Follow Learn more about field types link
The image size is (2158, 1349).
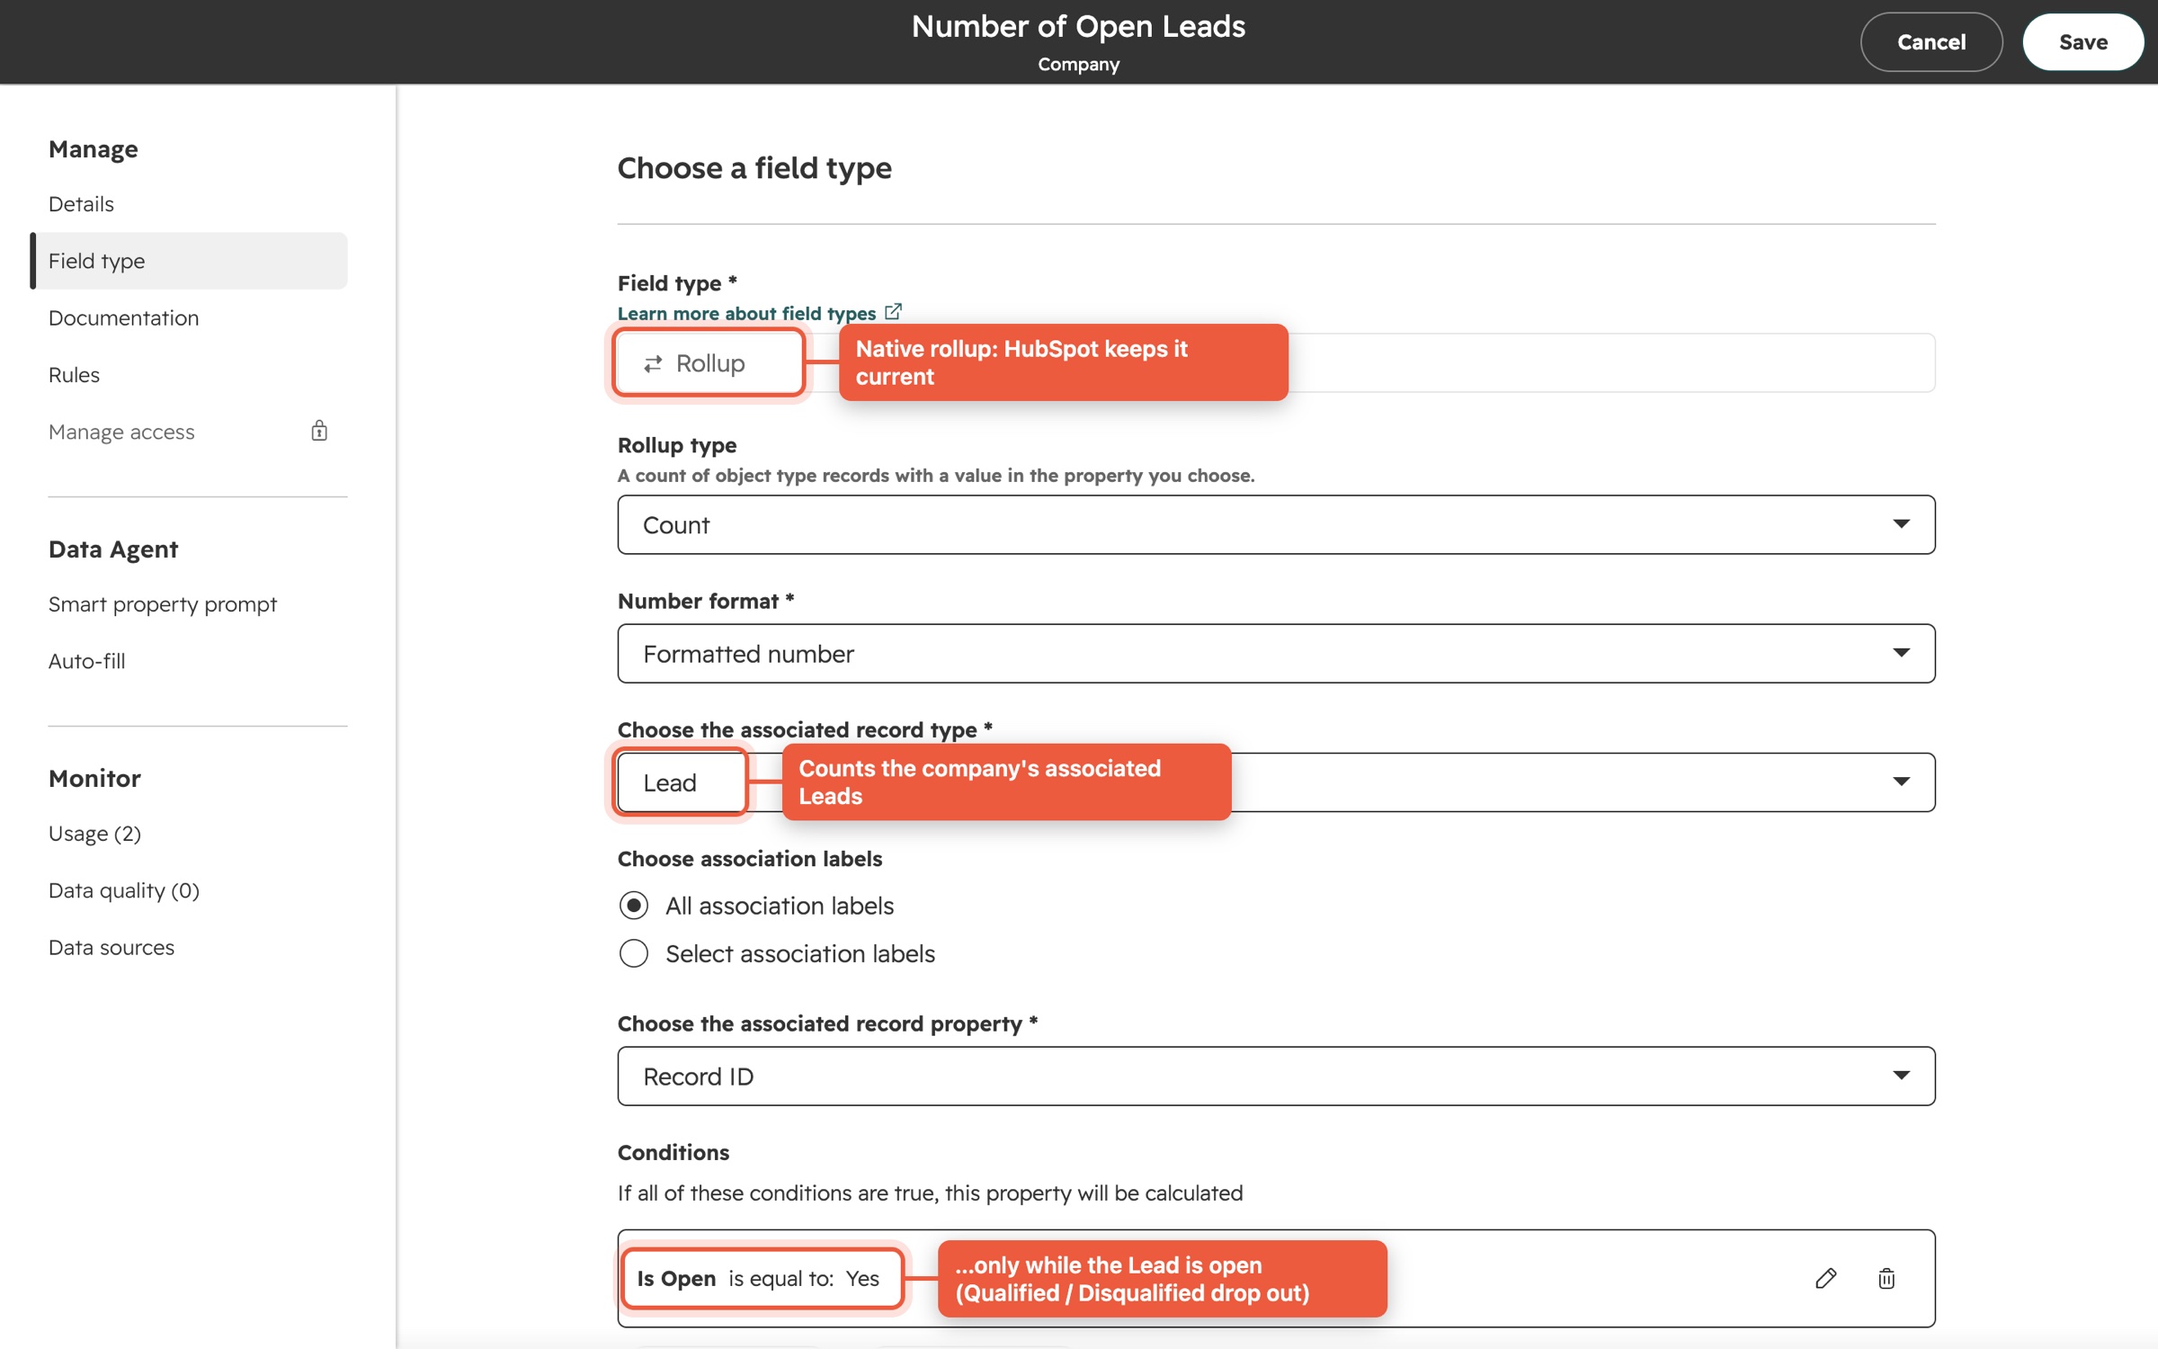746,313
